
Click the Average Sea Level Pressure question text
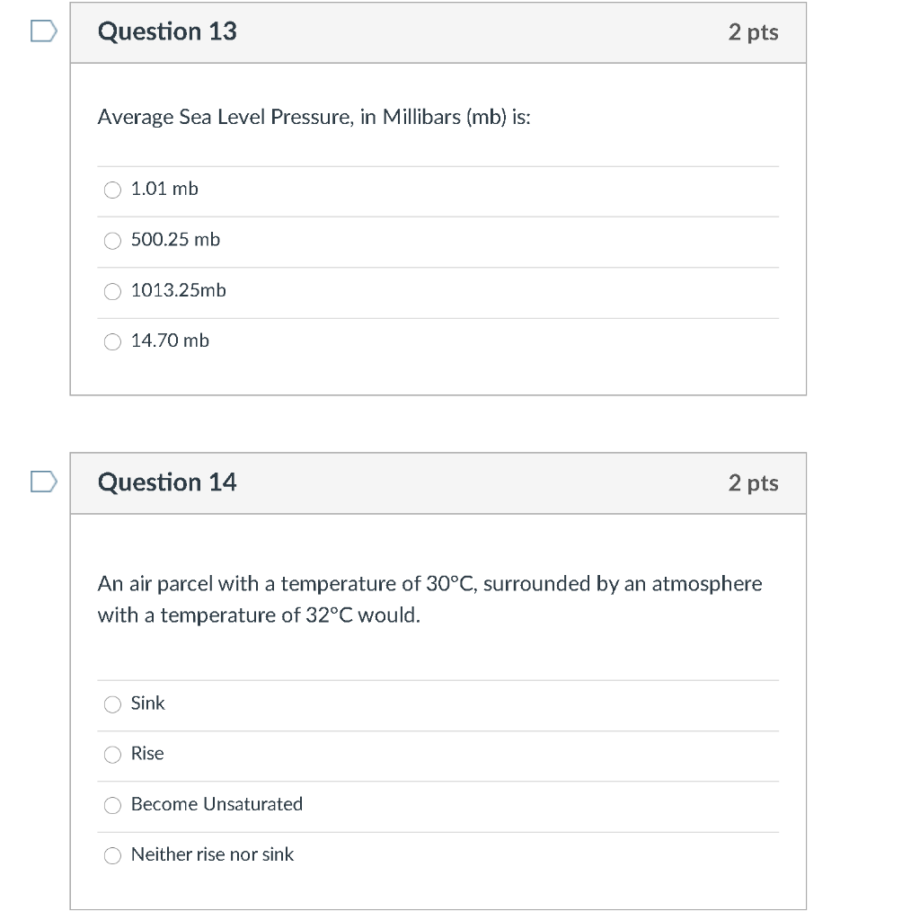(x=314, y=118)
